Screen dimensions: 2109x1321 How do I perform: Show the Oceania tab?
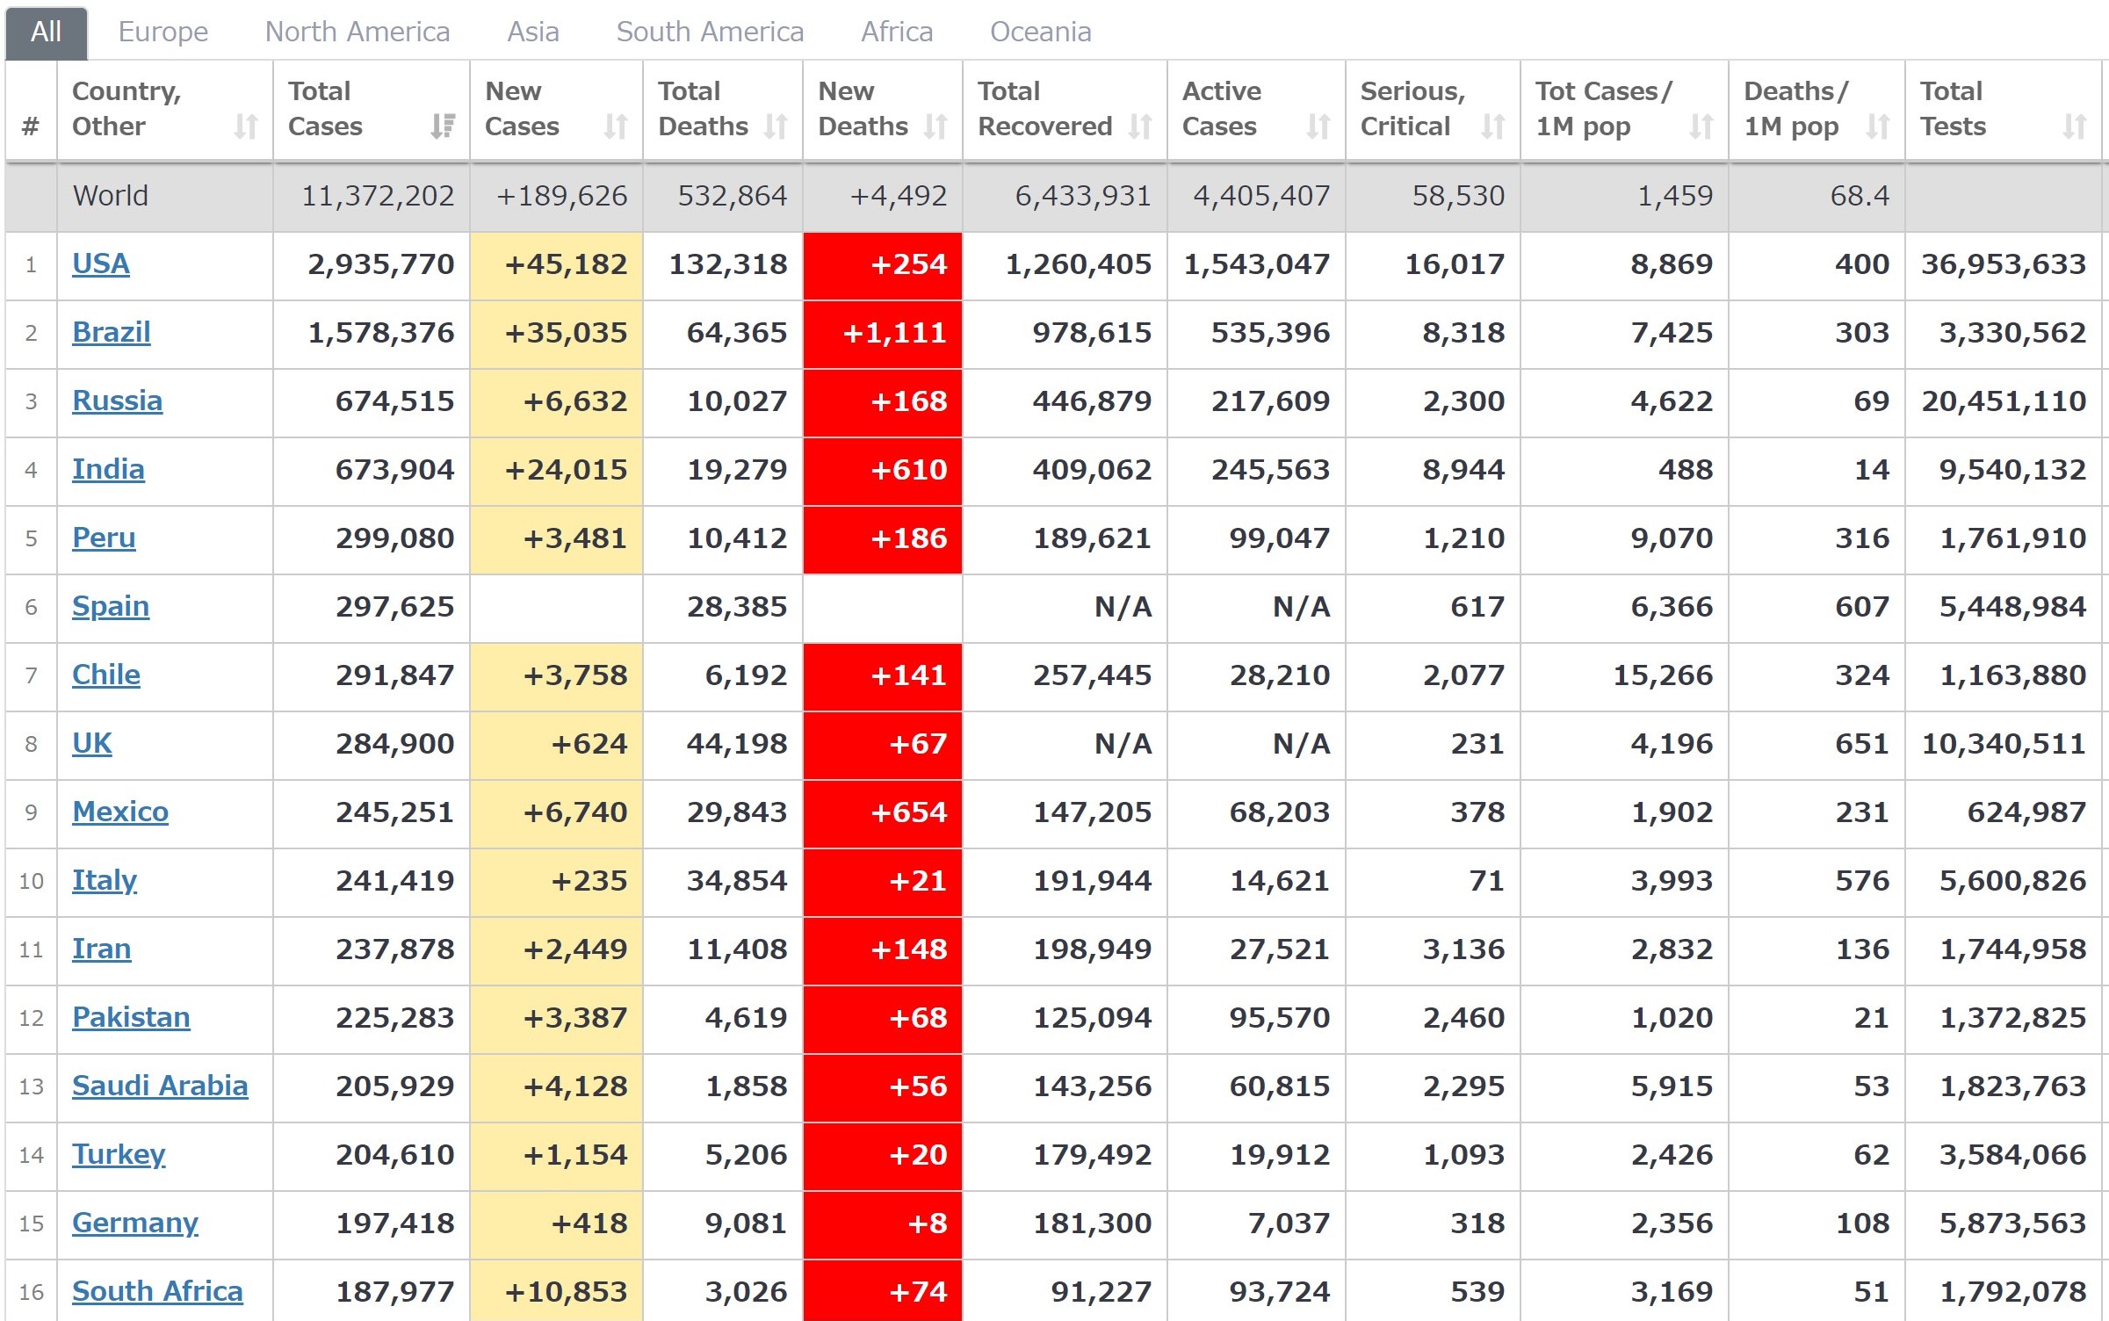1041,32
